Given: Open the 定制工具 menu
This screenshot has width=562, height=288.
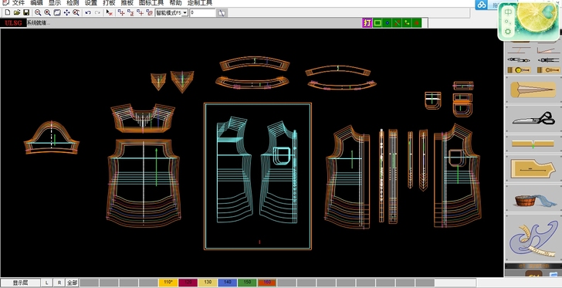Looking at the screenshot, I should [200, 3].
